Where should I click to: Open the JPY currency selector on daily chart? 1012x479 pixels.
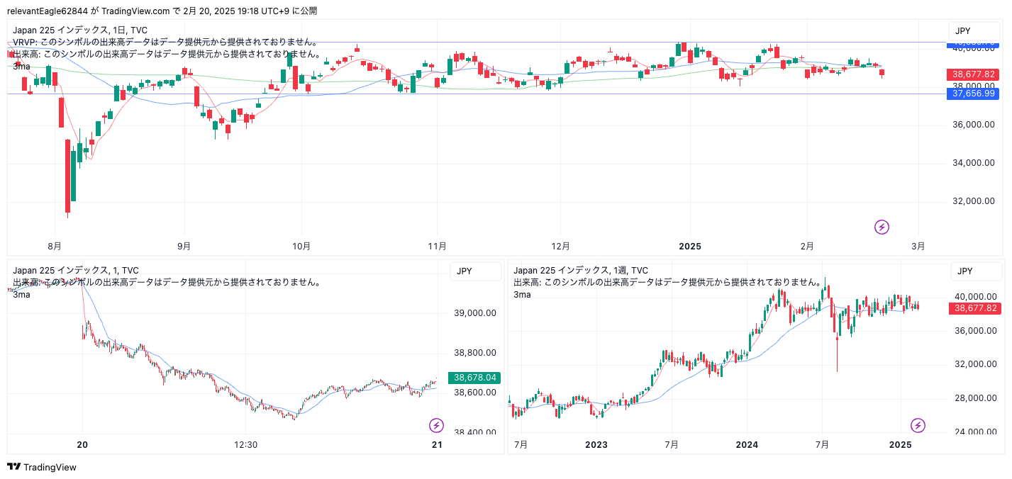pyautogui.click(x=962, y=30)
